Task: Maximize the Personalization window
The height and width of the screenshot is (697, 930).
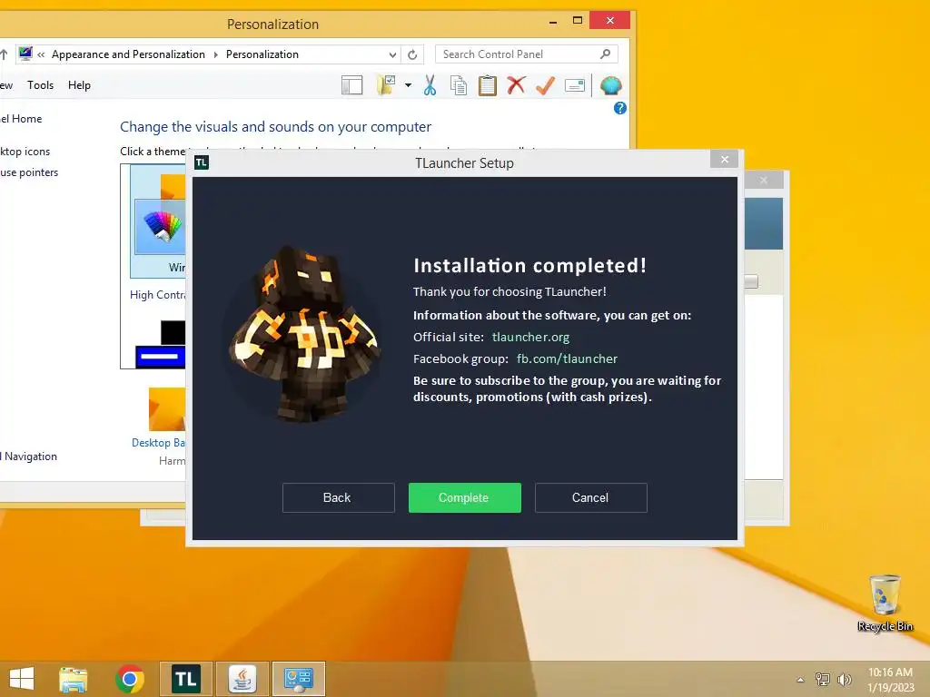Action: 577,20
